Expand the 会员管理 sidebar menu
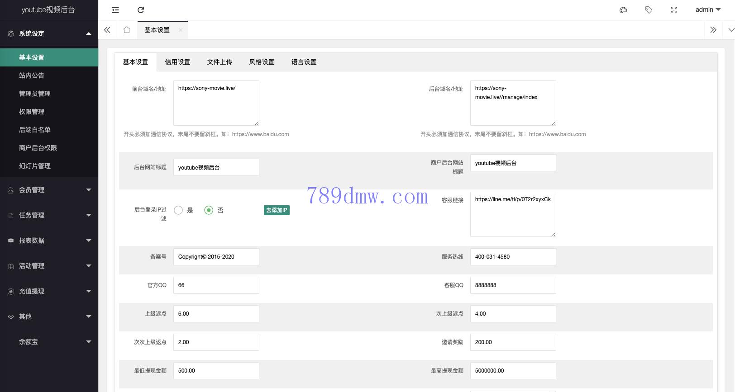Image resolution: width=735 pixels, height=392 pixels. click(49, 190)
